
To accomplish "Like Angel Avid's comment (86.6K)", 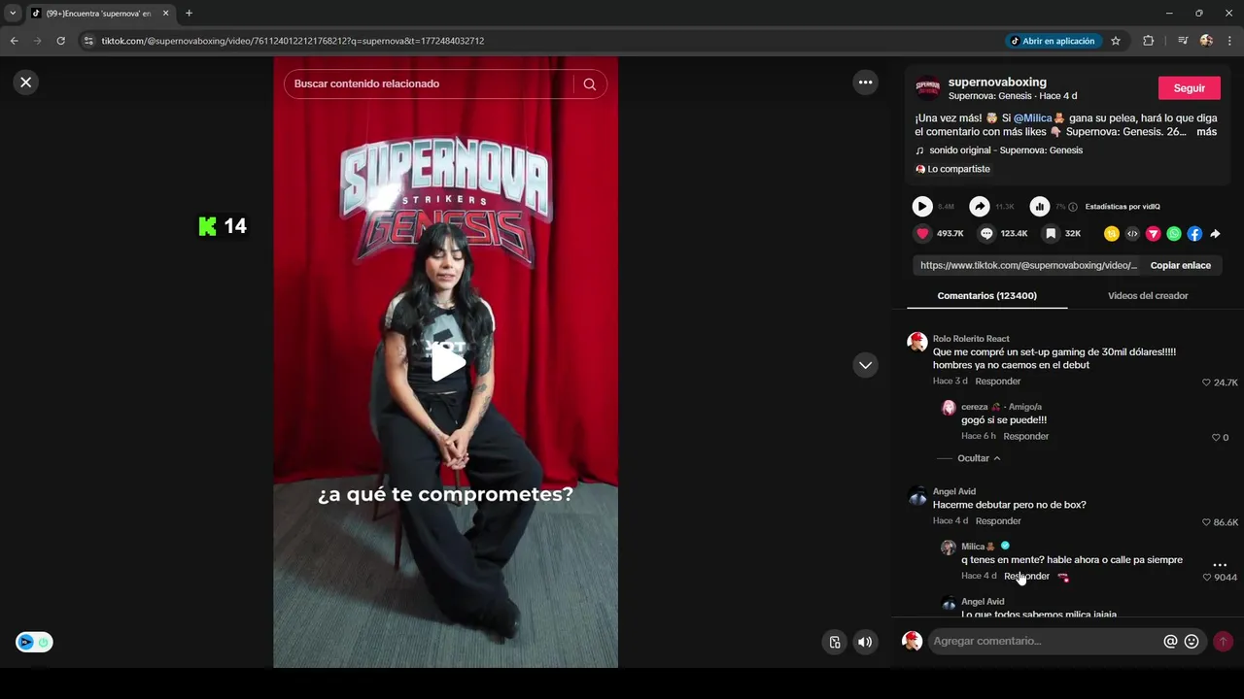I will point(1206,522).
